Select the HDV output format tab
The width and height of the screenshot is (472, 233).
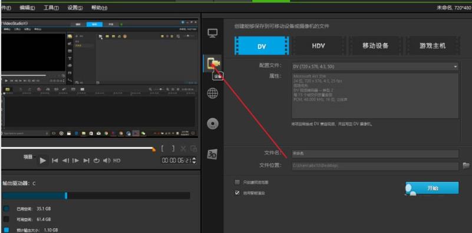(318, 46)
